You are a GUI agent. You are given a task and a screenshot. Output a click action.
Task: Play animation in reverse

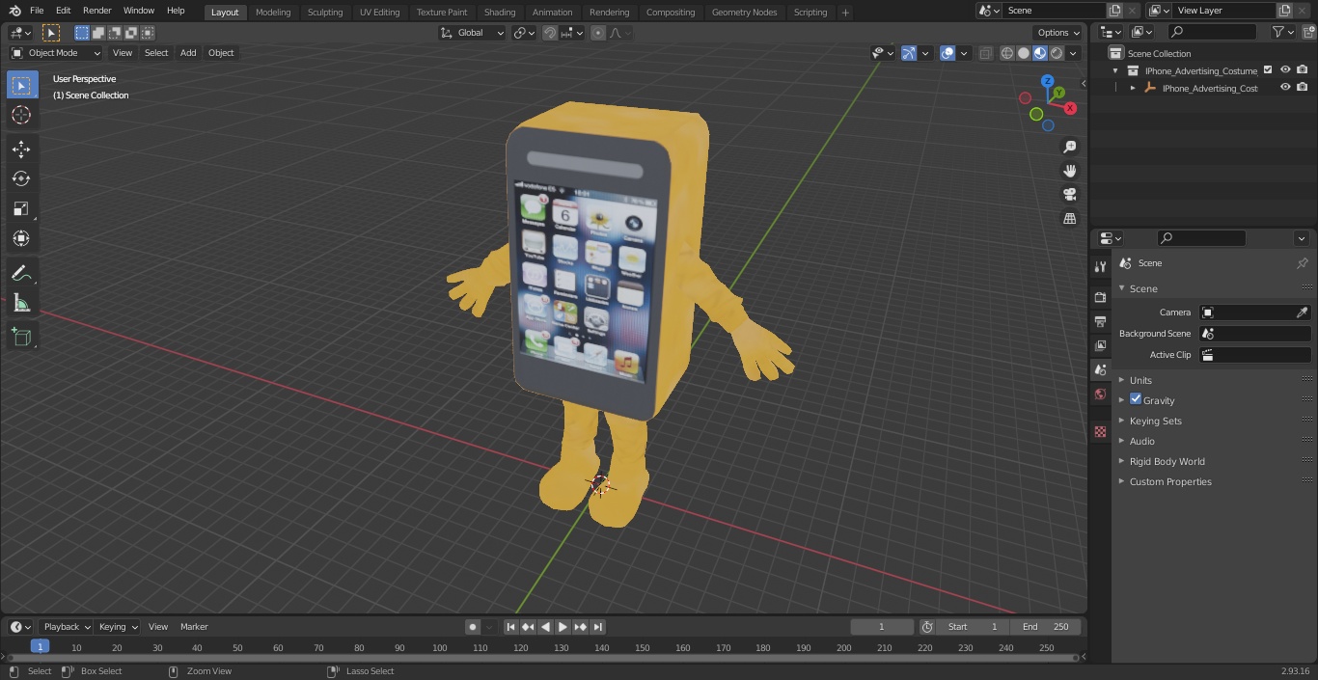545,627
